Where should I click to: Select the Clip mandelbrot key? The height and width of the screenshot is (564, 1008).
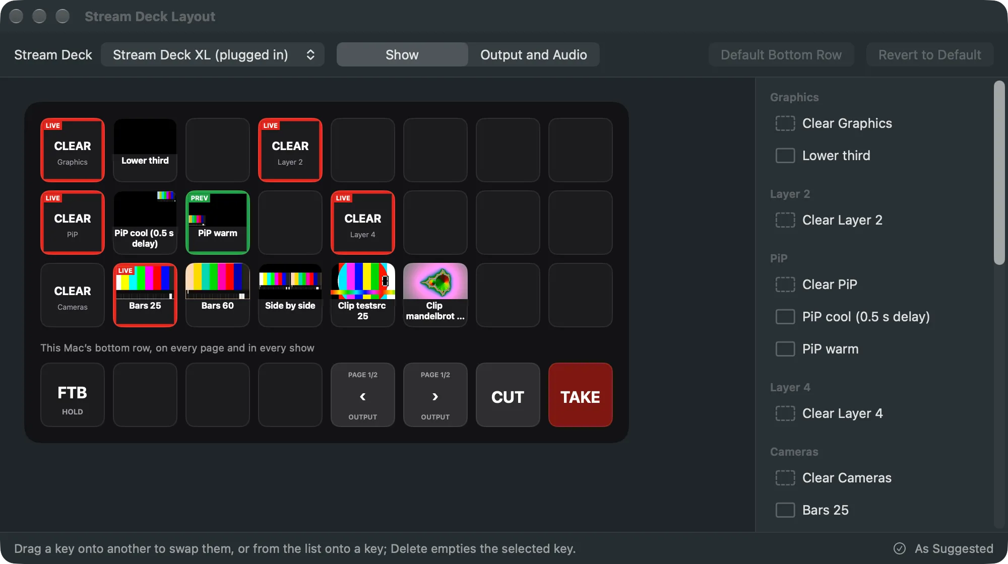435,295
